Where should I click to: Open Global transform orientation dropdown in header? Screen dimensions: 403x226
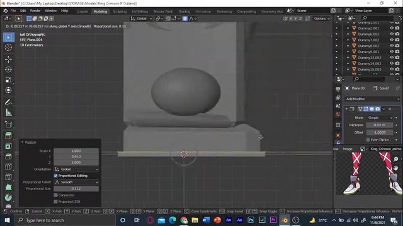141,18
